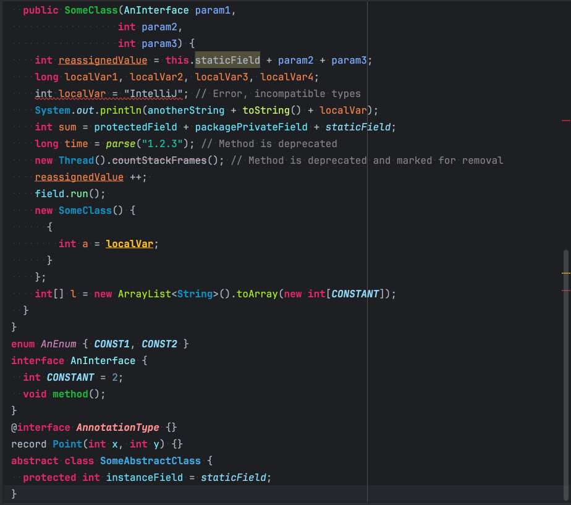Click the Point record name
This screenshot has height=505, width=571.
(x=67, y=444)
